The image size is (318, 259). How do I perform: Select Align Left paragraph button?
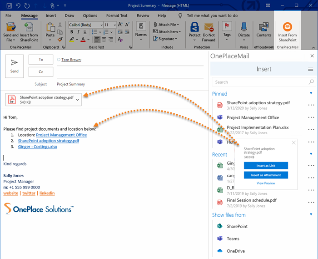[97, 39]
